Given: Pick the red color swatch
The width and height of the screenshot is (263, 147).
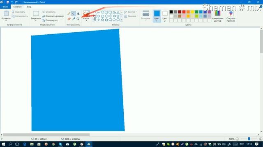Looking at the screenshot, I should coord(184,12).
